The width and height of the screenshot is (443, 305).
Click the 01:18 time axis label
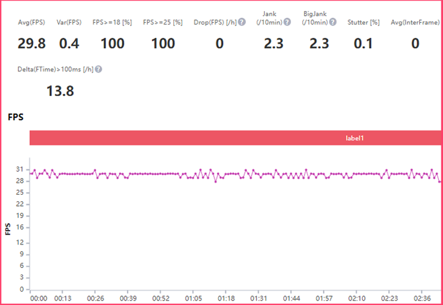(226, 298)
